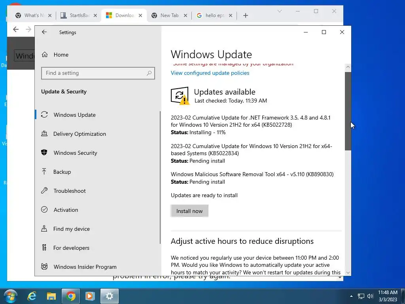Click the volume speaker tray icon
405x304 pixels.
click(370, 296)
